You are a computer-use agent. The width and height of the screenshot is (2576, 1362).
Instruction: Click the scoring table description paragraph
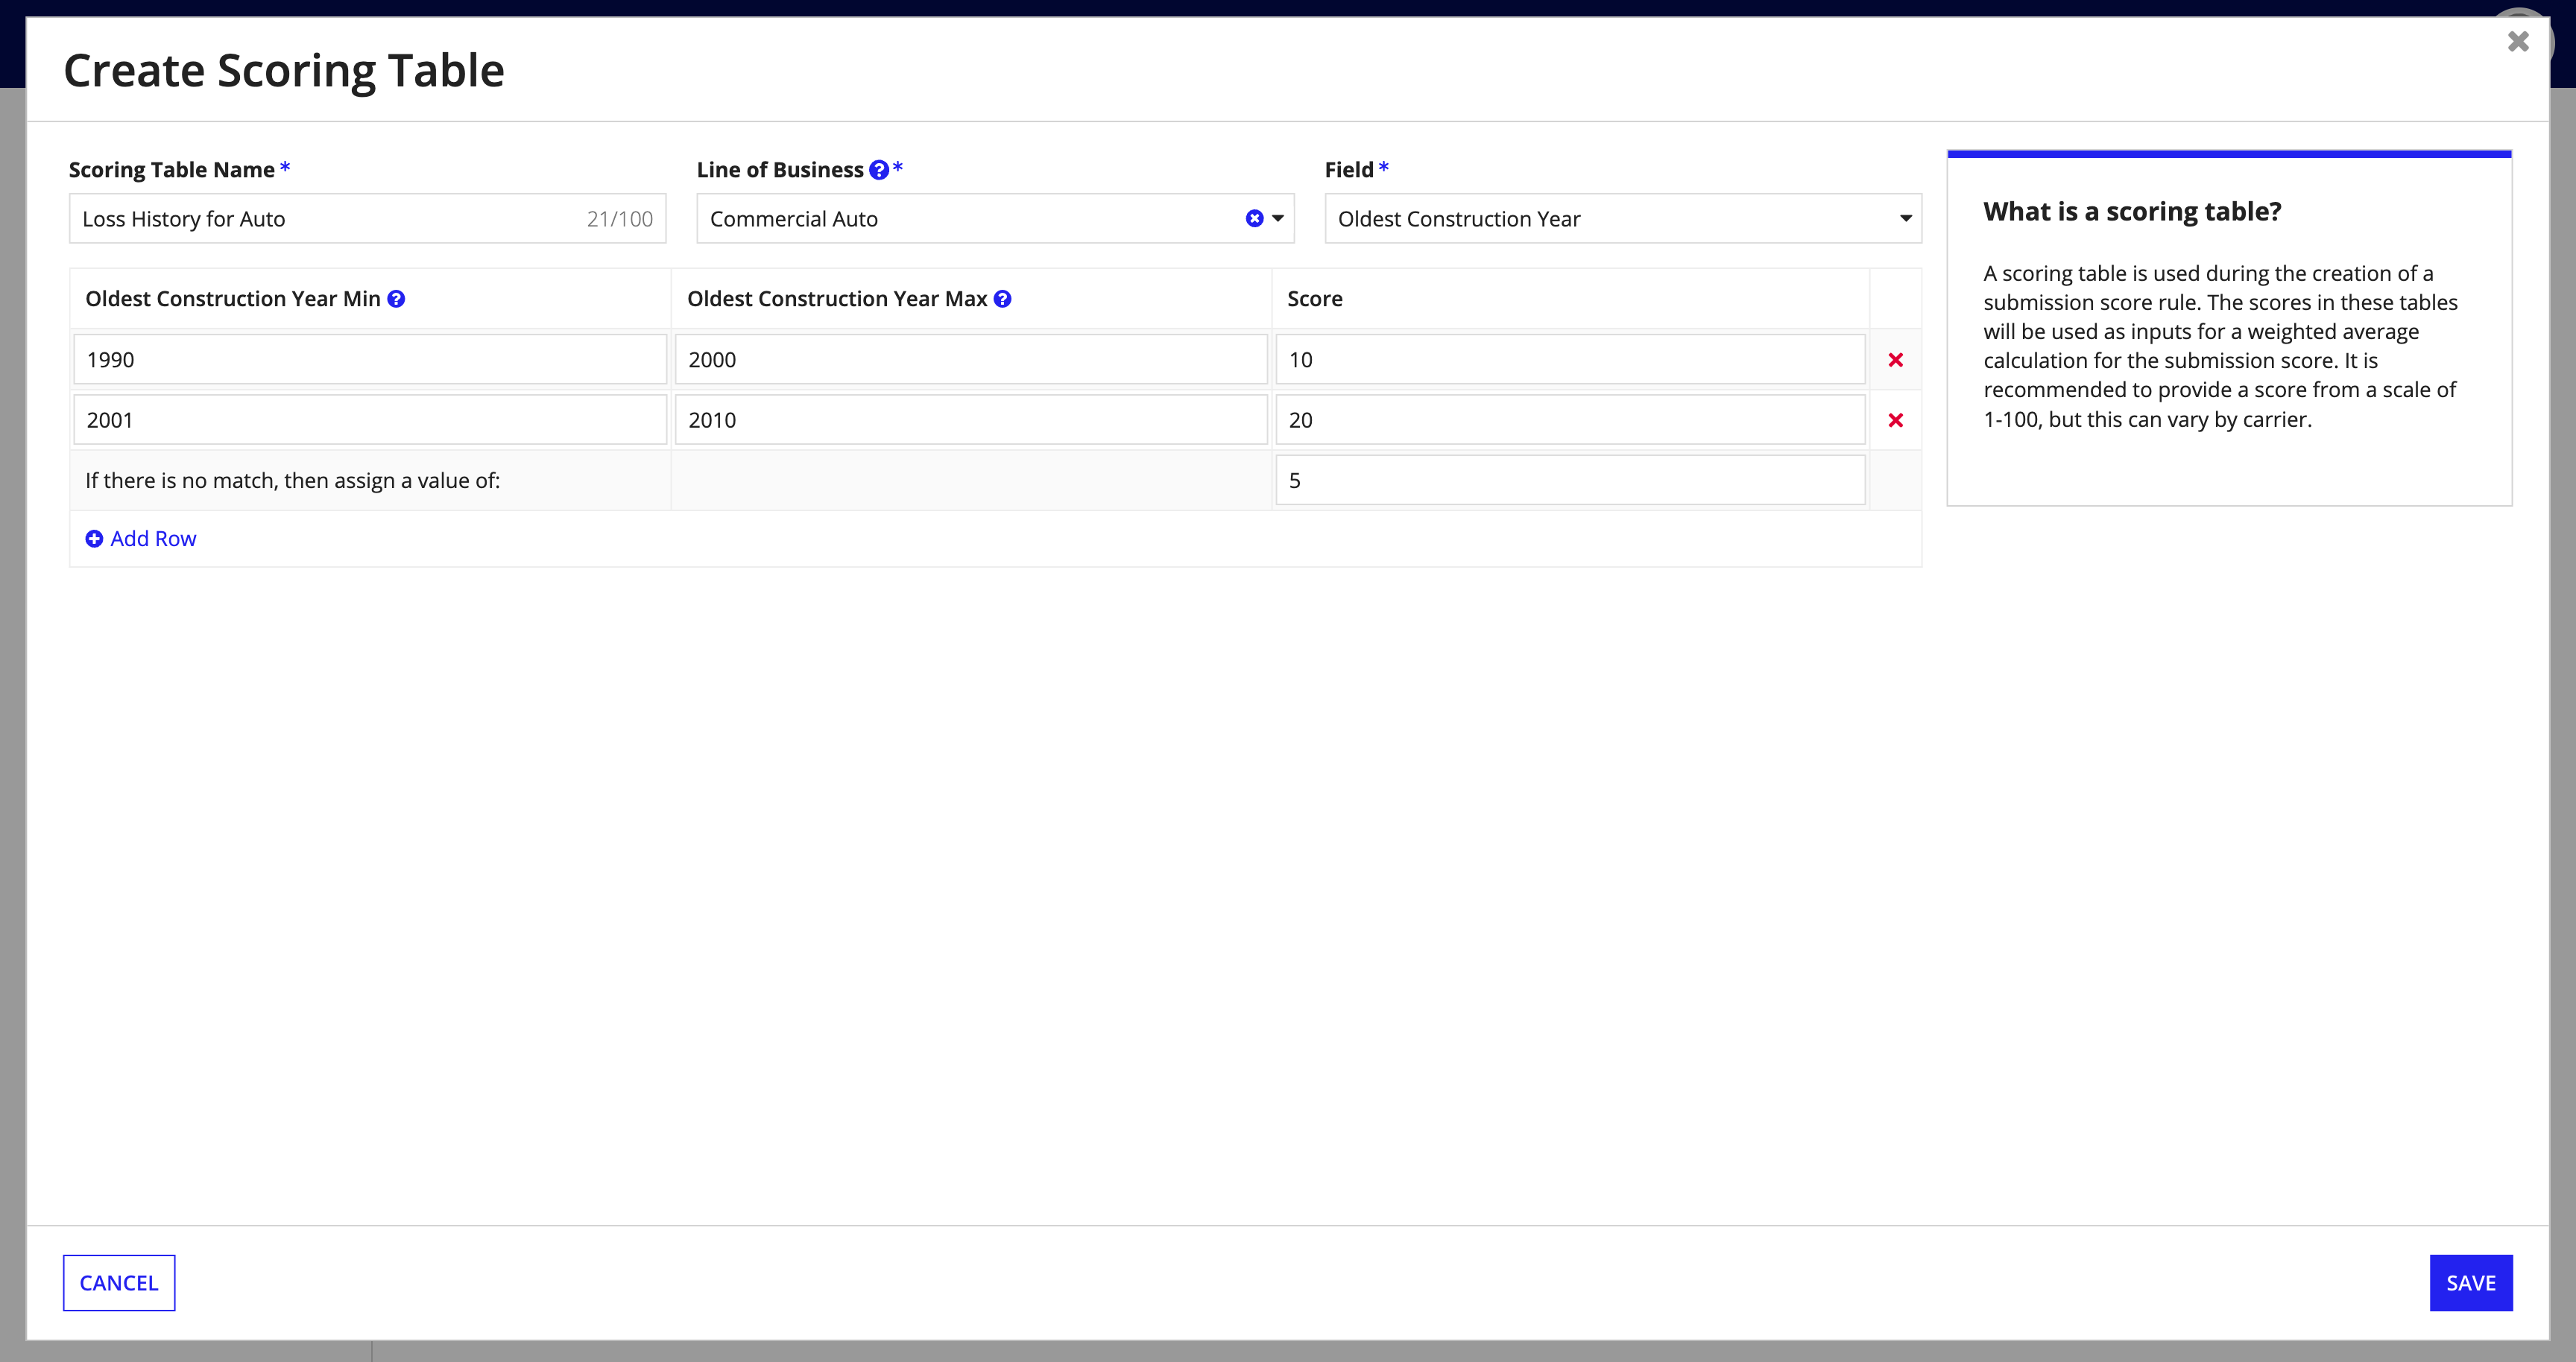point(2220,346)
